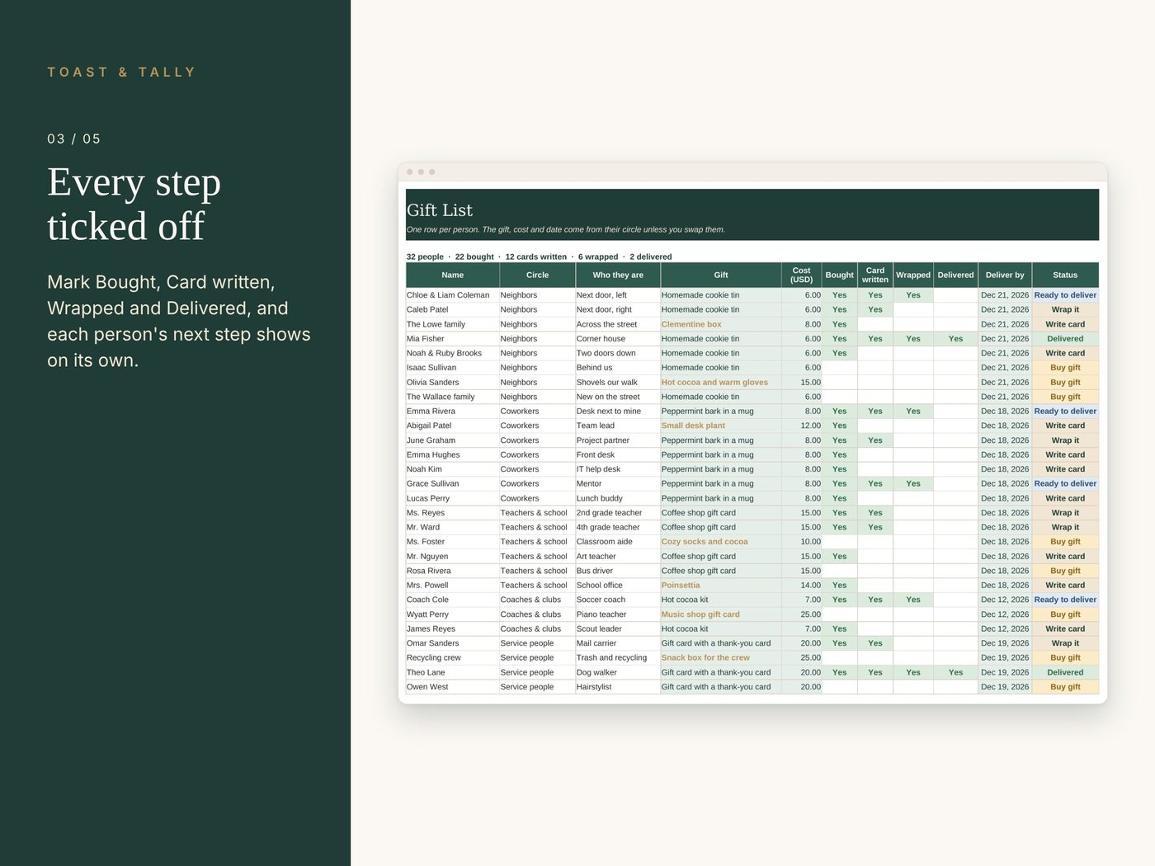This screenshot has width=1155, height=866.
Task: Click the 32 people summary line
Action: [x=539, y=257]
